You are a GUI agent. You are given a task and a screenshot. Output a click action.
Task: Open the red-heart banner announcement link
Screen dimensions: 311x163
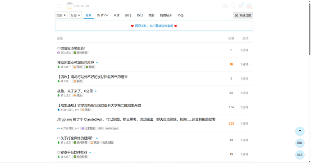coord(154,26)
